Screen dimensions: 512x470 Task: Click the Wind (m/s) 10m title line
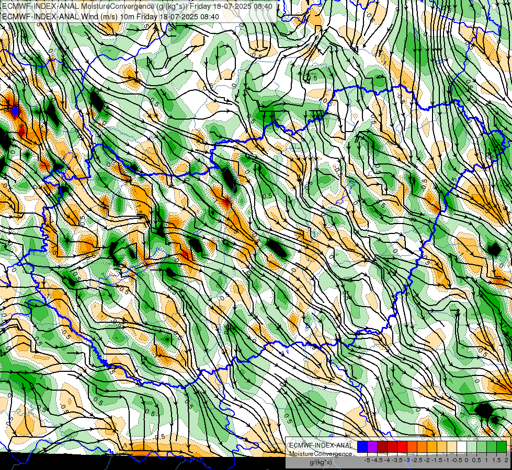[110, 17]
